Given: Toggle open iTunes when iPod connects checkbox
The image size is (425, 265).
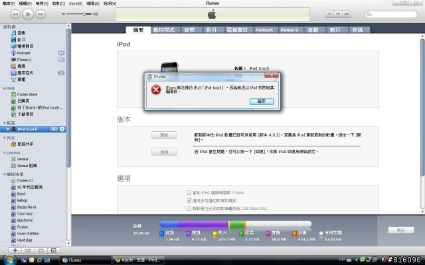Looking at the screenshot, I should [x=189, y=193].
